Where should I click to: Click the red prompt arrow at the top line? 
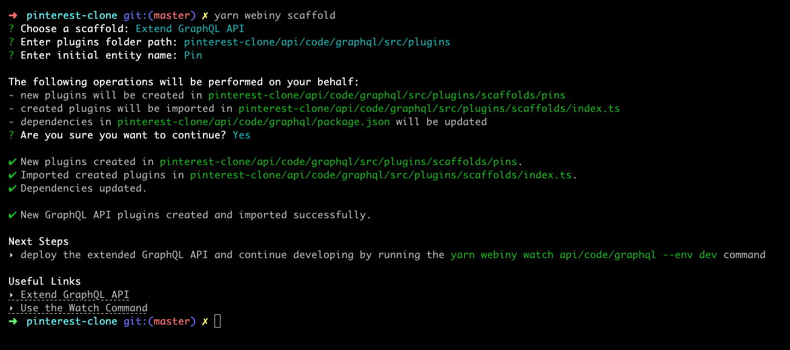tap(13, 15)
